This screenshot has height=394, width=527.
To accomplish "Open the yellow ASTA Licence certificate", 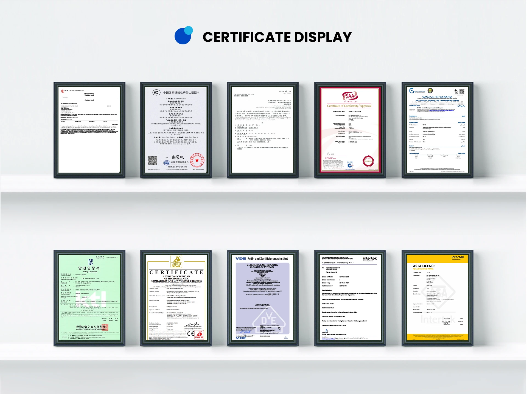I will (437, 298).
